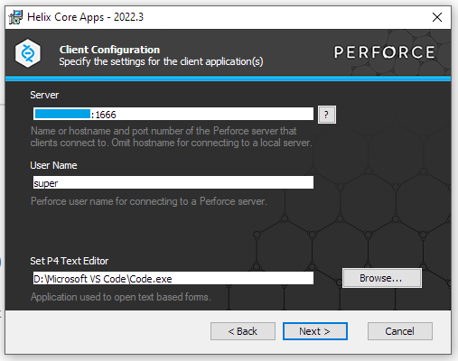Open server help with the ? button

tap(327, 115)
